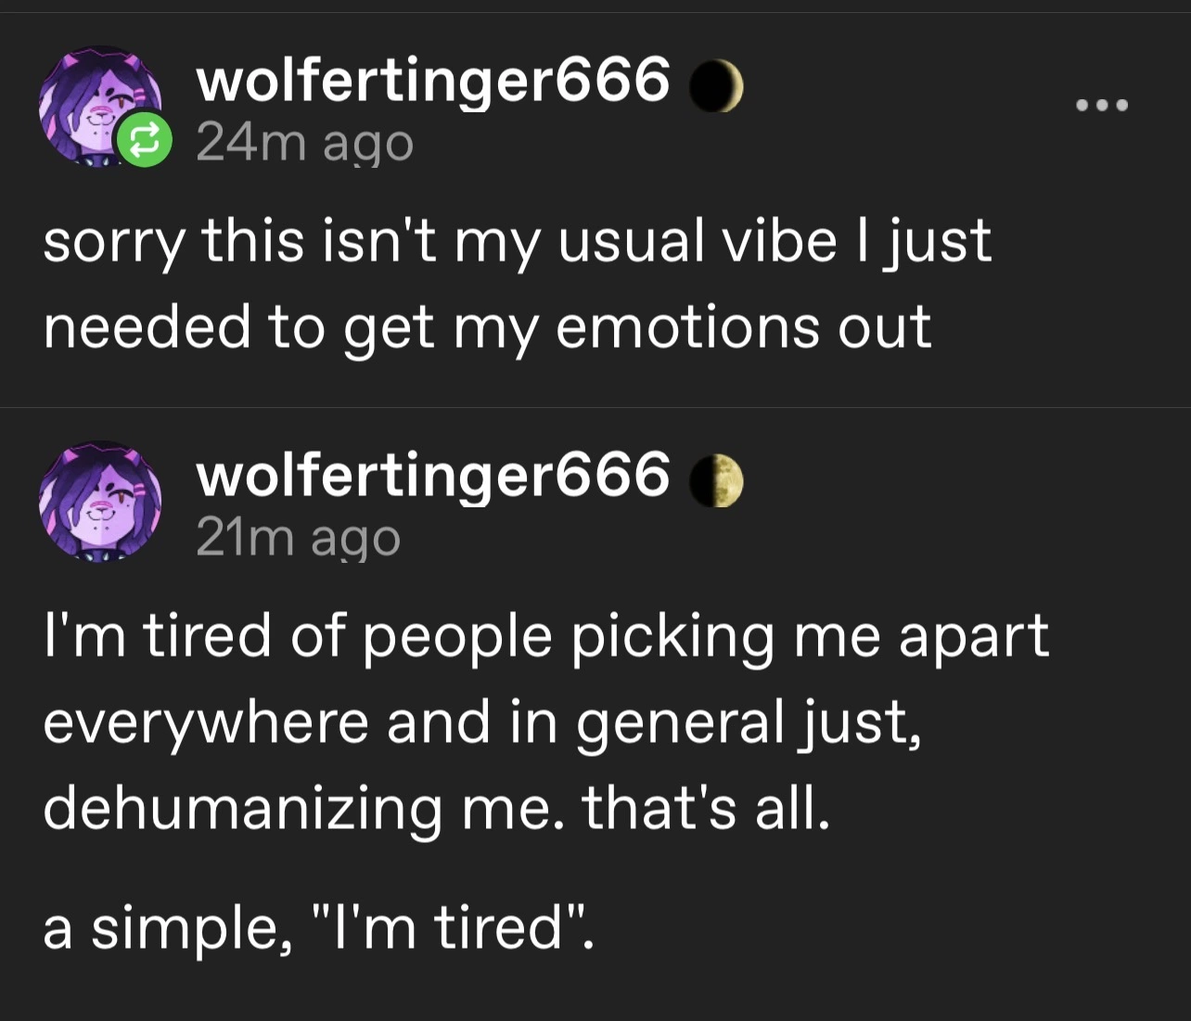Click the "needed to get my emotions out" line
This screenshot has height=1021, width=1191.
pos(487,326)
